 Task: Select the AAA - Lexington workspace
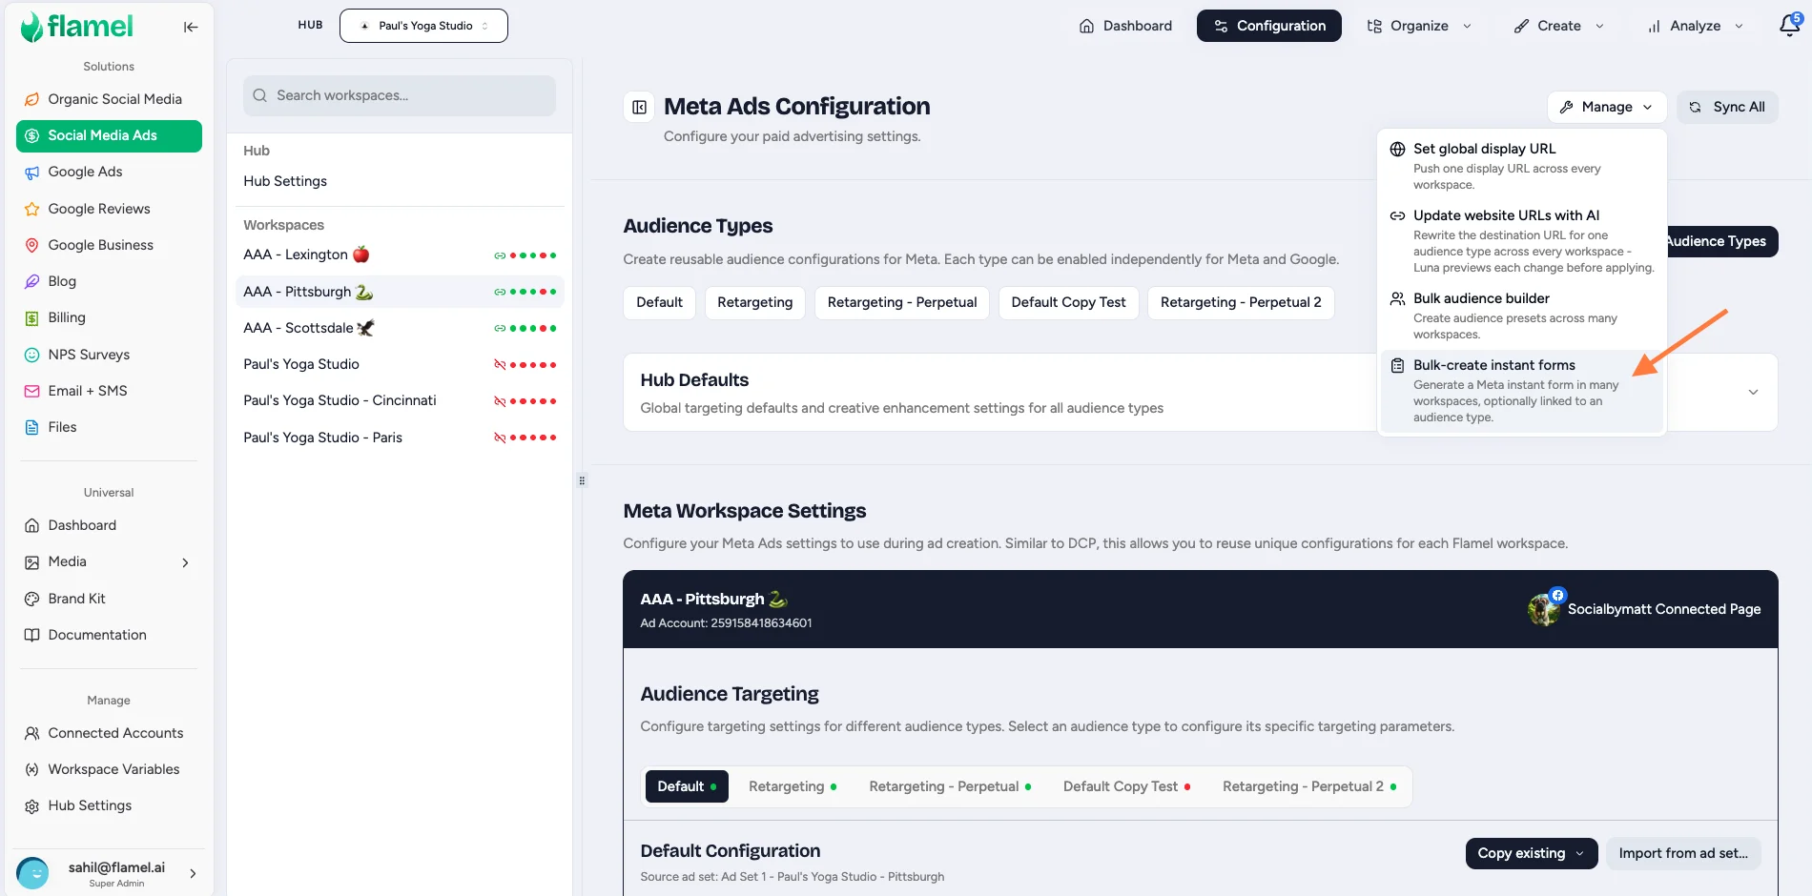[400, 255]
